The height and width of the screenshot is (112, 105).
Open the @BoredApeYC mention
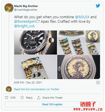pyautogui.click(x=26, y=22)
